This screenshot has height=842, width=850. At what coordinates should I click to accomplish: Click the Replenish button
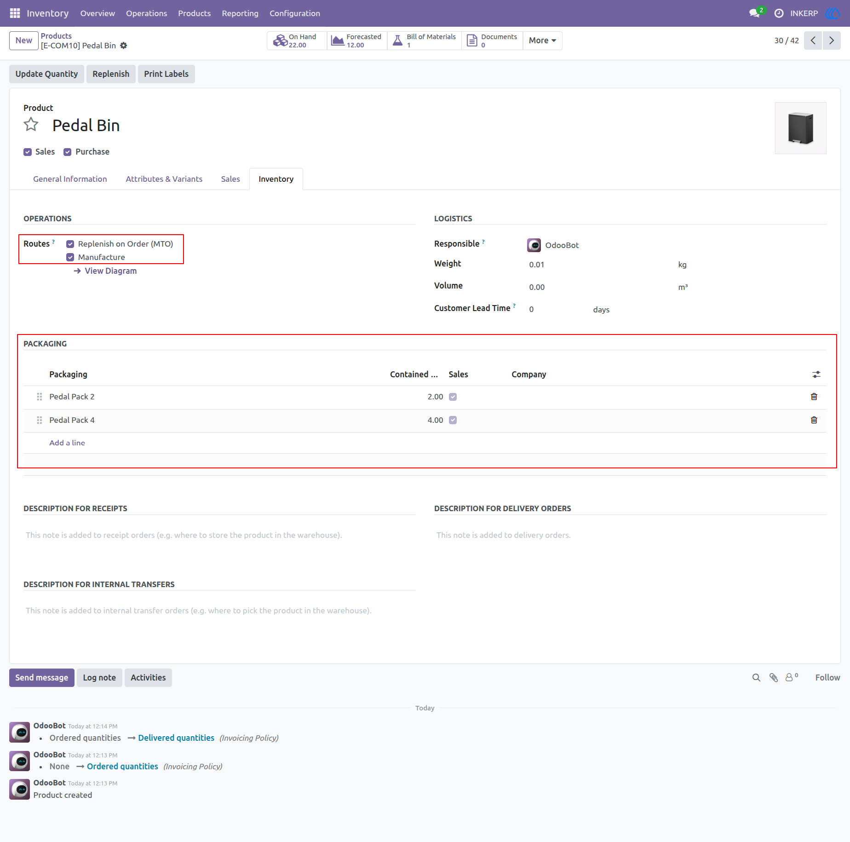tap(111, 74)
